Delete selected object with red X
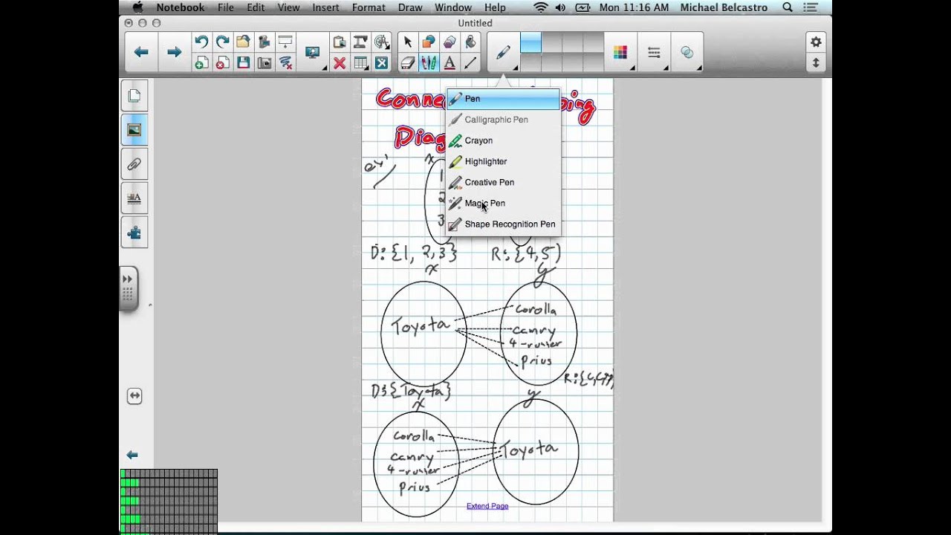The height and width of the screenshot is (535, 951). click(x=340, y=63)
